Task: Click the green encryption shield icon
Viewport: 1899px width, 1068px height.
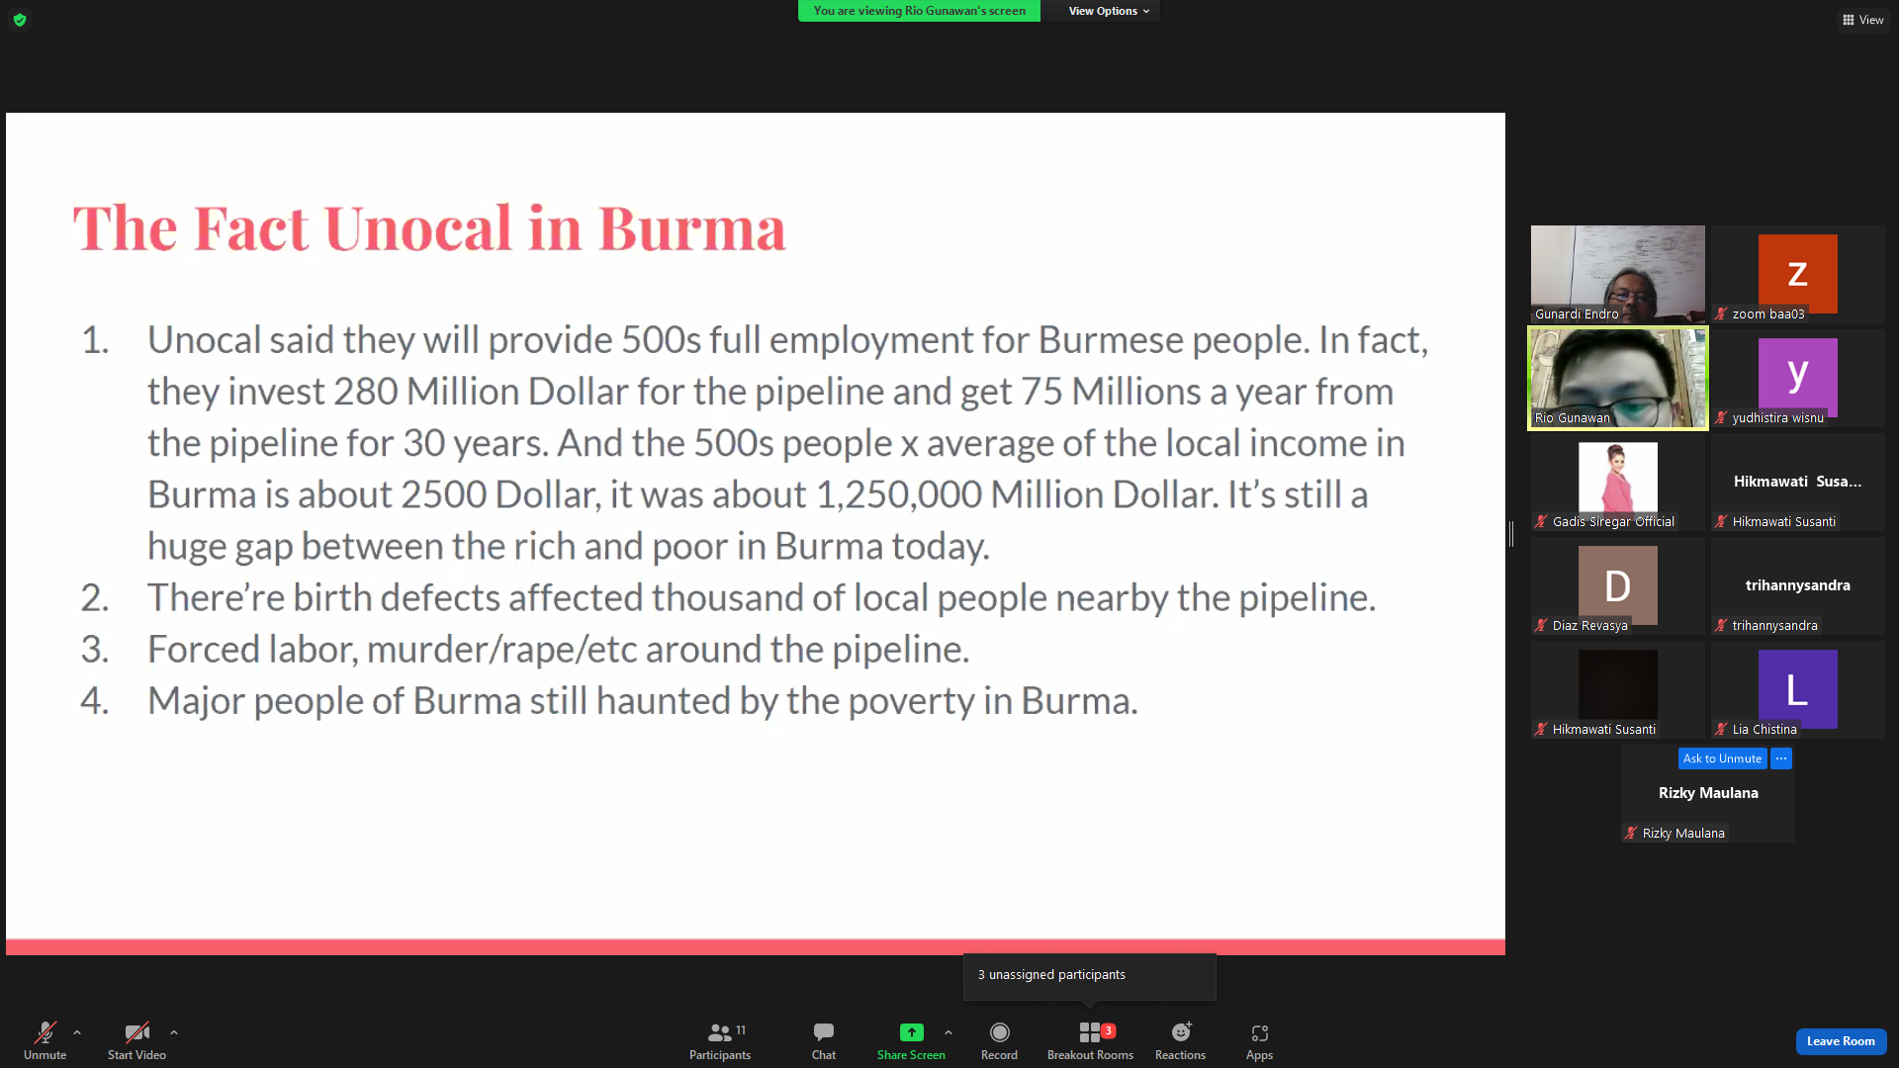Action: coord(20,20)
